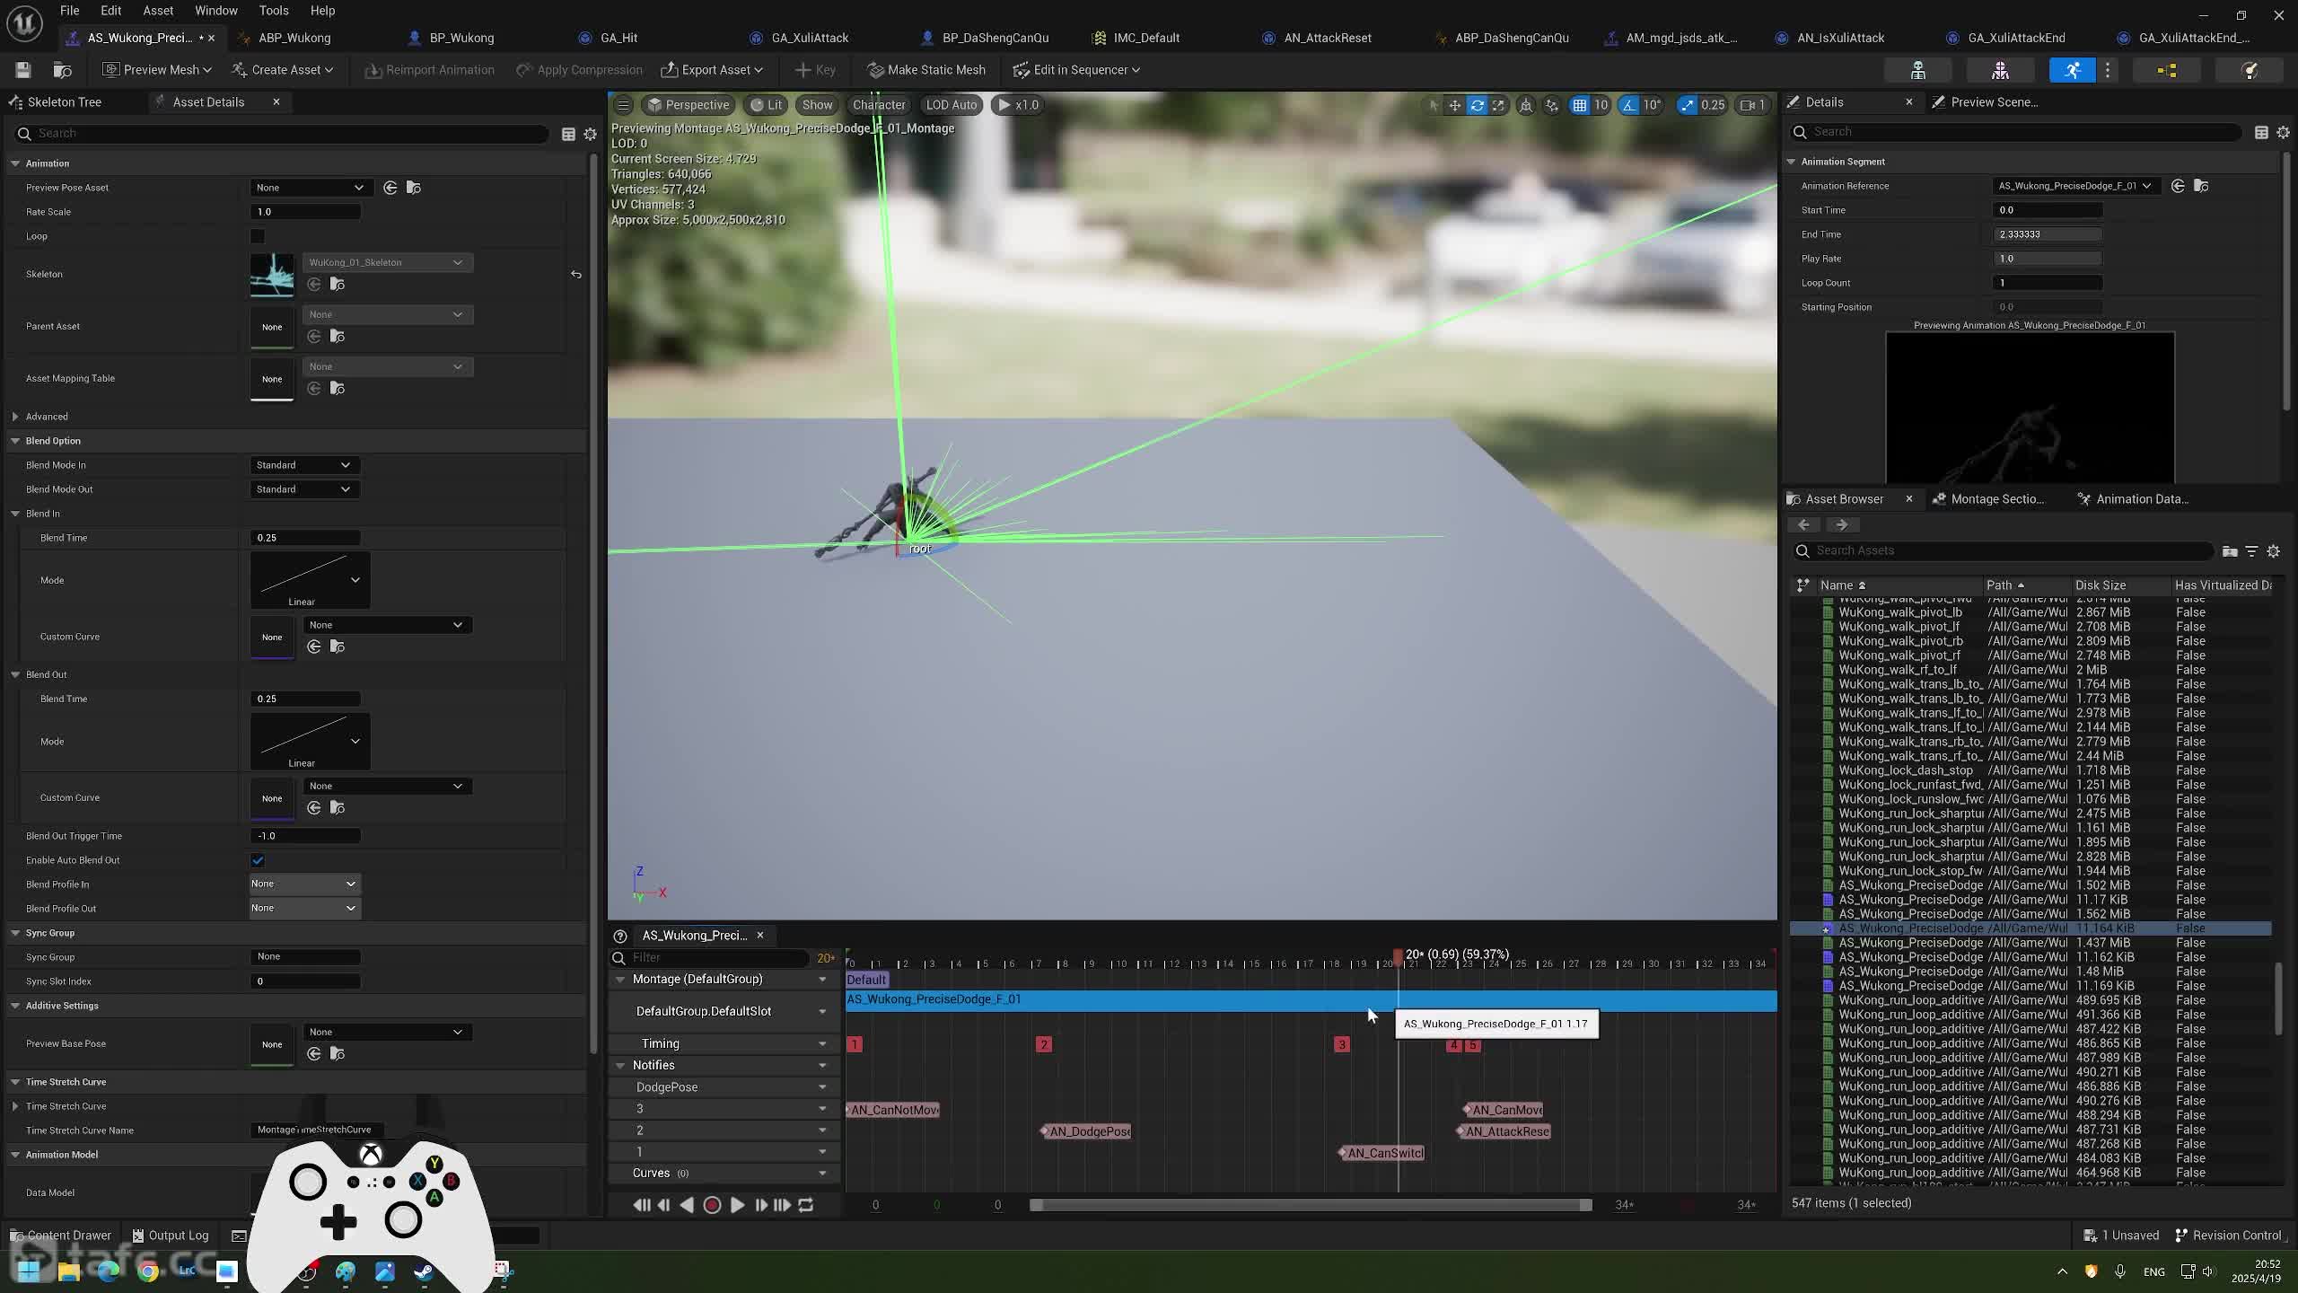The width and height of the screenshot is (2298, 1293).
Task: Click the Revision Control button
Action: point(2228,1236)
